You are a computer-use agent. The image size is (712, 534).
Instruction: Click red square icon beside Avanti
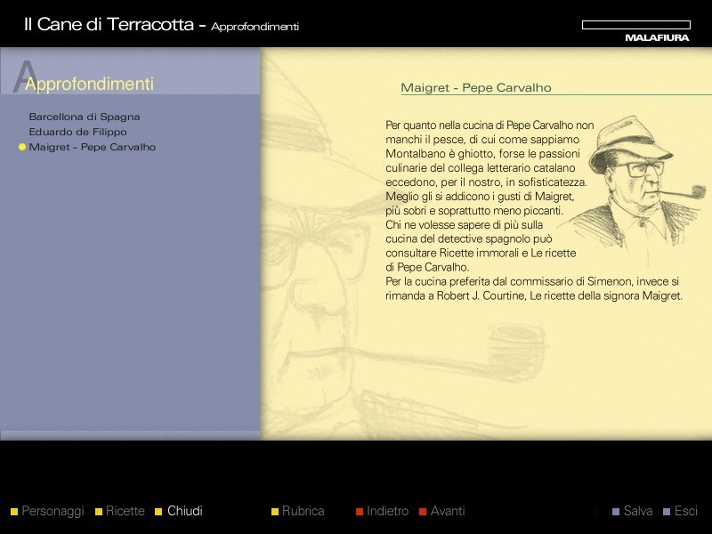(423, 512)
